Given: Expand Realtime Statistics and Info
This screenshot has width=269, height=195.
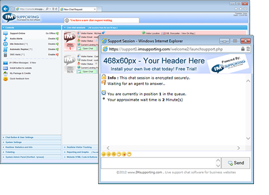Looking at the screenshot, I should pyautogui.click(x=31, y=147).
